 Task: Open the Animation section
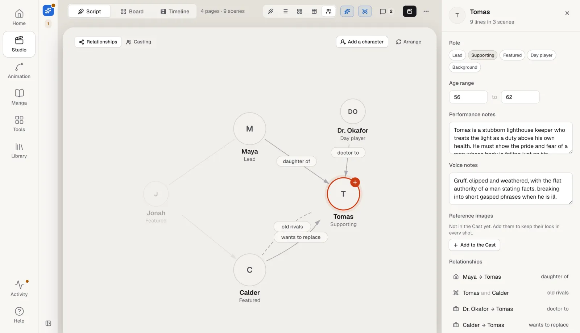19,71
